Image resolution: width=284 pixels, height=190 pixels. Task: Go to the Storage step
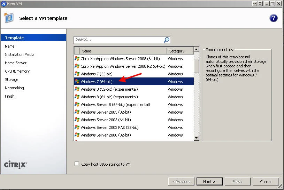(11, 80)
